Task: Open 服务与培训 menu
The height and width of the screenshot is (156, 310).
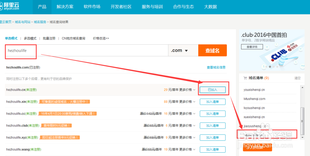Action: click(x=152, y=7)
